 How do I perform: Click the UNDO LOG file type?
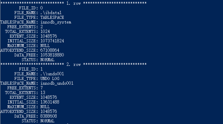click(50, 79)
